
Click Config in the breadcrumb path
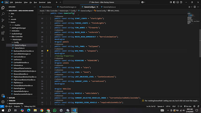point(73,11)
